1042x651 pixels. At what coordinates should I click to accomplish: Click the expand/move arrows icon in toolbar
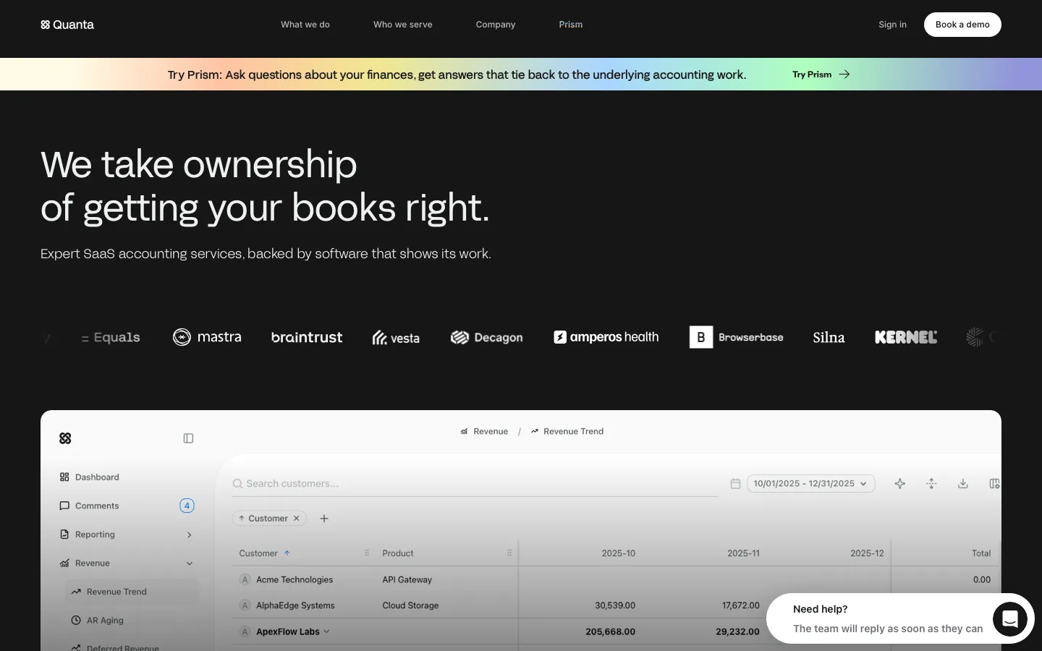pyautogui.click(x=931, y=483)
